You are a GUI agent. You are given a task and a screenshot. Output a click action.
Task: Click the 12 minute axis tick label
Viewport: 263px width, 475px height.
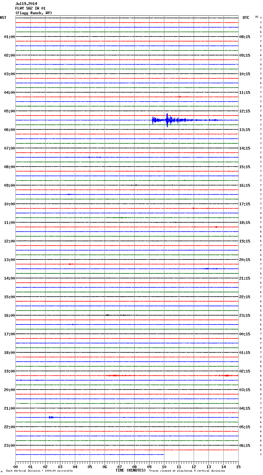pos(194,467)
